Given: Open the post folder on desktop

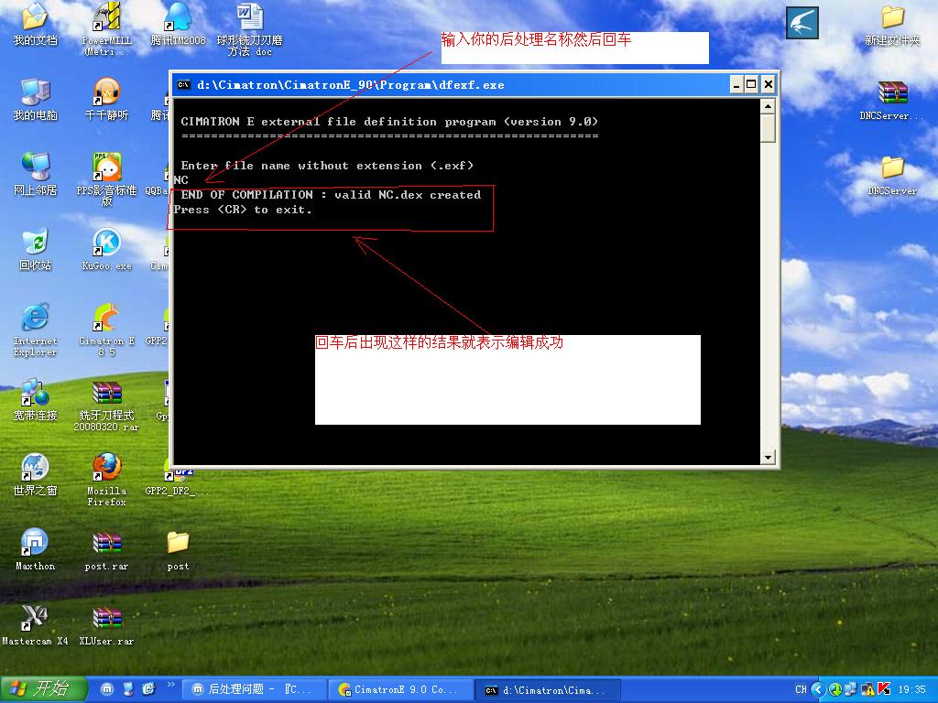Looking at the screenshot, I should pos(178,551).
